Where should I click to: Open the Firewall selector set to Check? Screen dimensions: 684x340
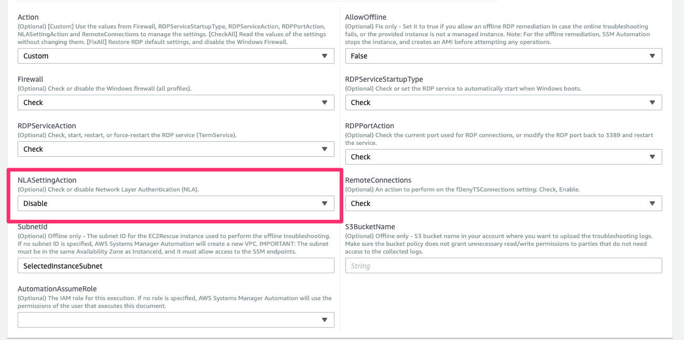coord(176,102)
